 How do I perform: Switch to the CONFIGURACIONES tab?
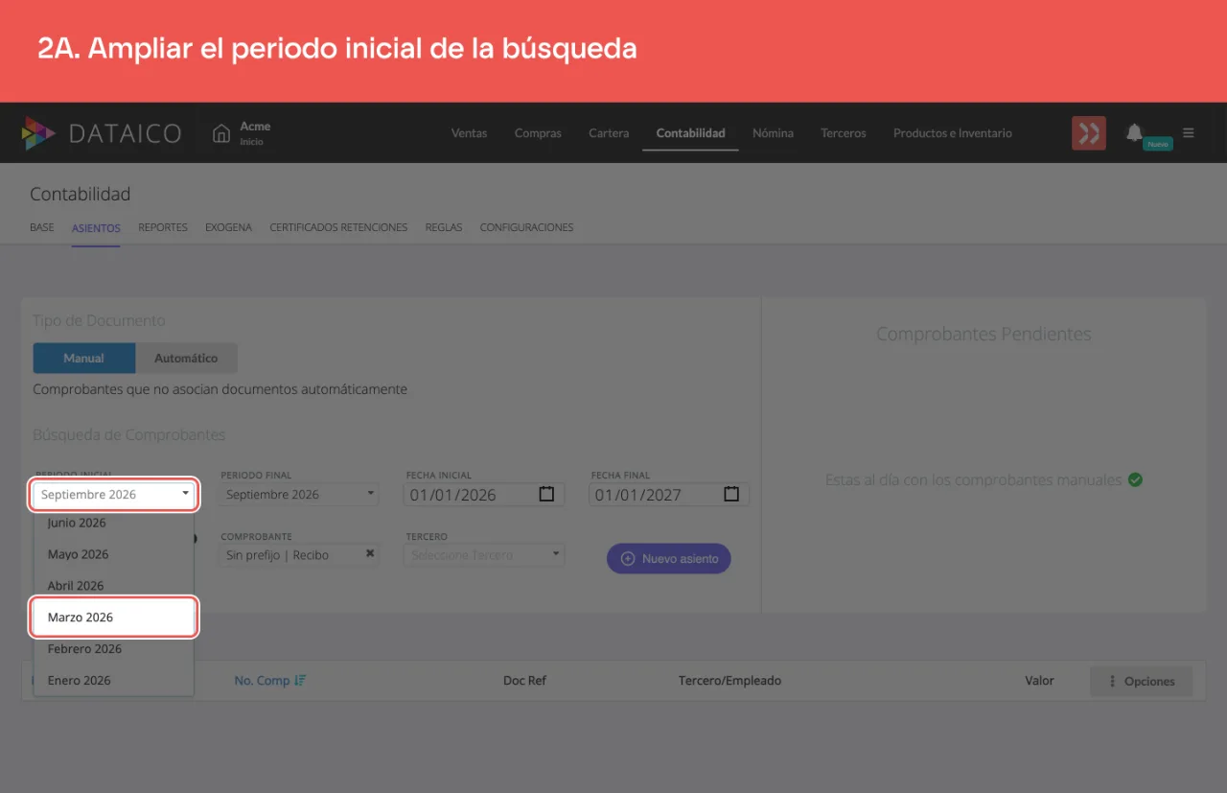[526, 228]
